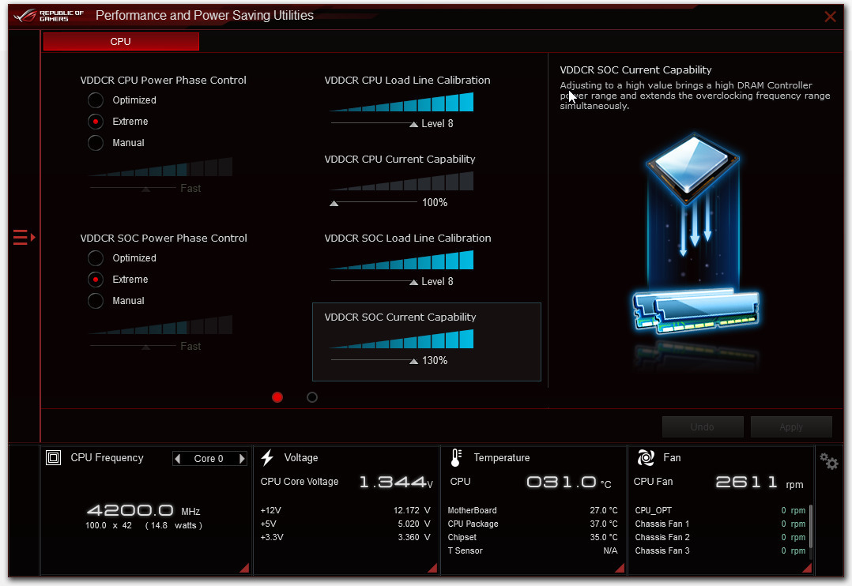Click the 4200.0 MHz frequency readout
Screen dimensions: 852x586
pyautogui.click(x=144, y=510)
